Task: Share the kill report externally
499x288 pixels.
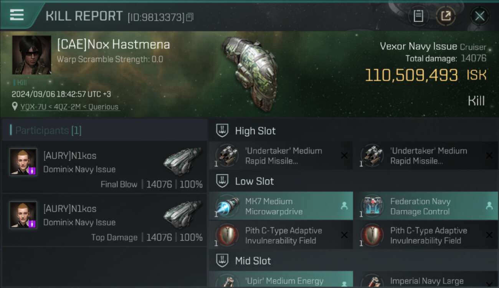Action: pos(446,16)
